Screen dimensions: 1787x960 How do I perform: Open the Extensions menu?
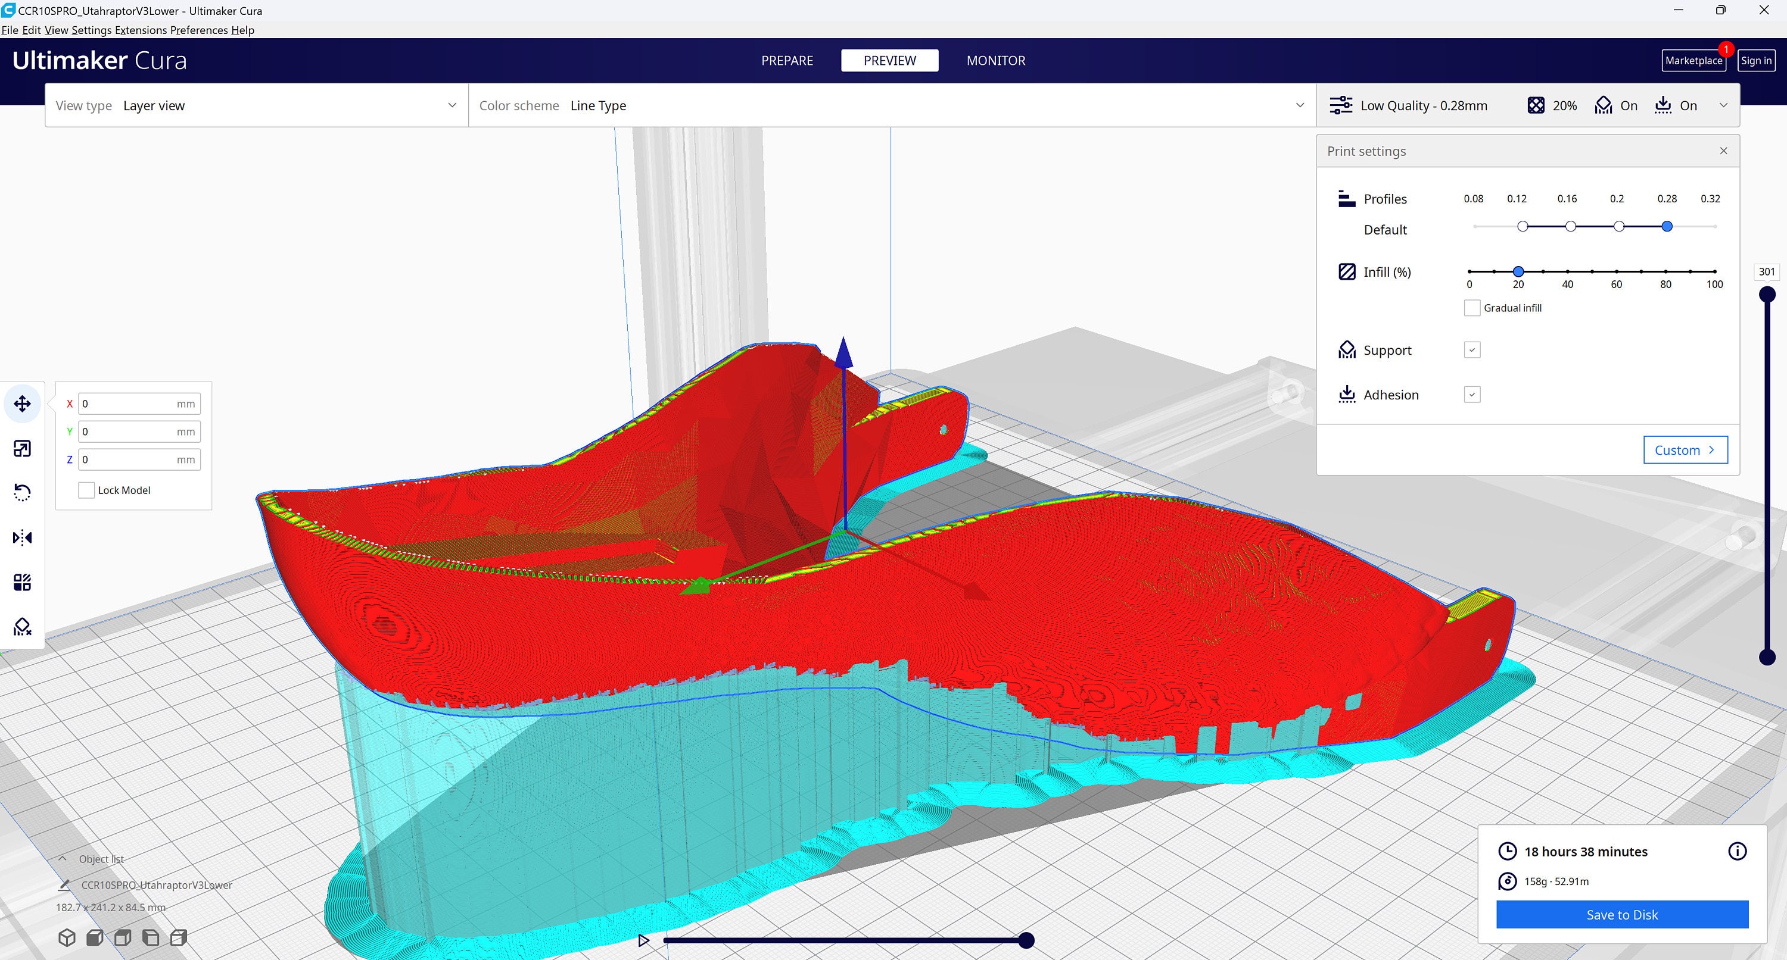(141, 30)
